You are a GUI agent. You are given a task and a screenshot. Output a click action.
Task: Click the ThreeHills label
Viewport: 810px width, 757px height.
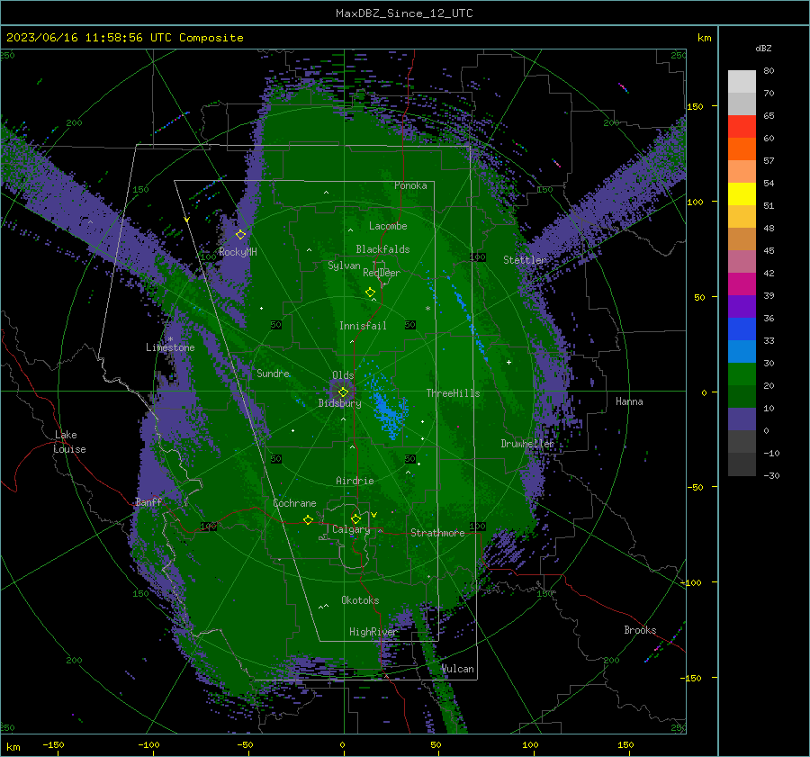pyautogui.click(x=453, y=393)
